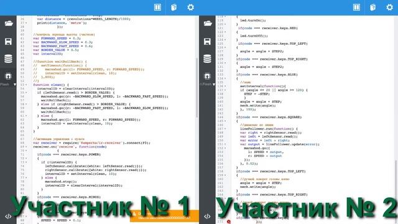Click 'led.turnOff();' on line 123
The image size is (398, 224).
coord(254,36)
